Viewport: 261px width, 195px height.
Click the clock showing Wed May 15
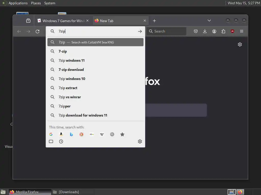243,3
